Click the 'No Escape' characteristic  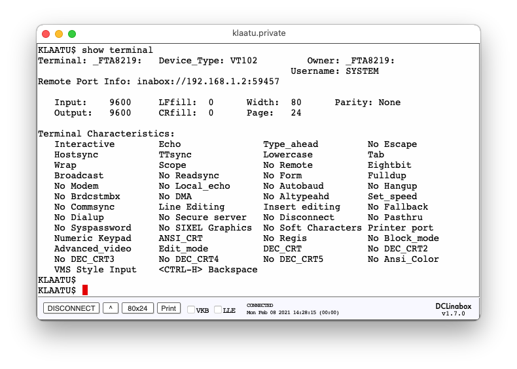pos(393,144)
